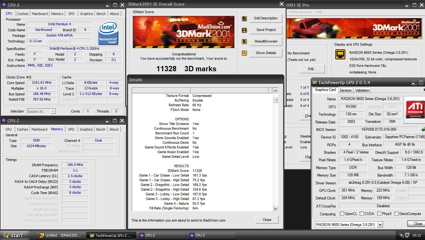425x240 pixels.
Task: Click the green BIOS save chip icon
Action: tap(423, 129)
